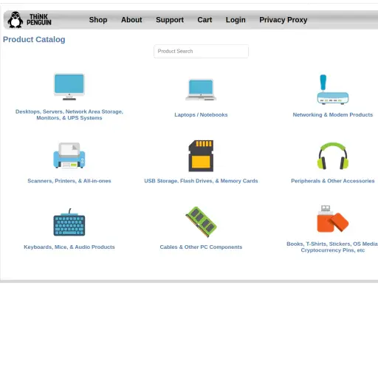Open the router icon for Networking
The image size is (378, 378).
333,89
